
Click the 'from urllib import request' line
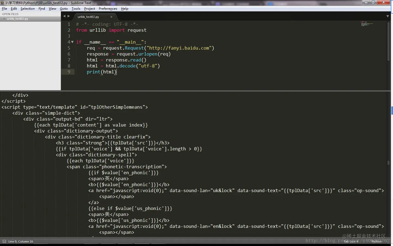(x=111, y=30)
